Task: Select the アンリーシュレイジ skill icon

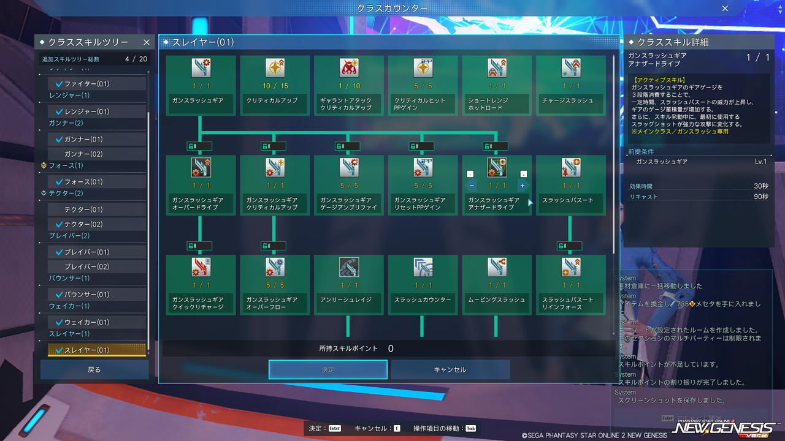Action: pyautogui.click(x=349, y=267)
